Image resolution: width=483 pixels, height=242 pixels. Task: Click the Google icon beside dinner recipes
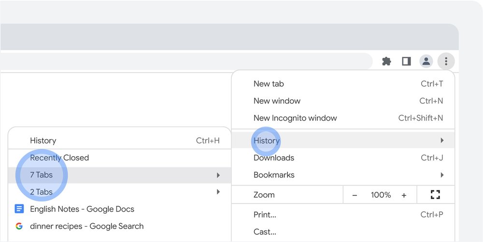19,226
